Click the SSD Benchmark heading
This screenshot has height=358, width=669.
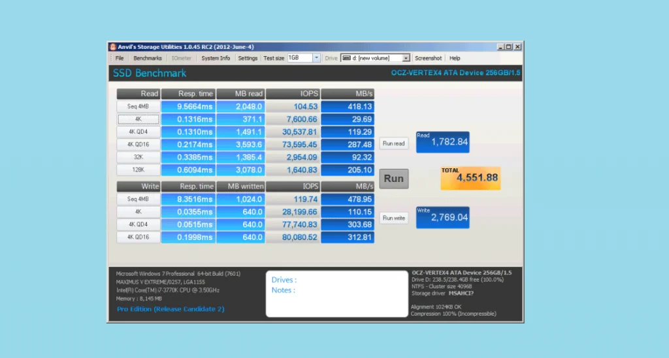150,73
